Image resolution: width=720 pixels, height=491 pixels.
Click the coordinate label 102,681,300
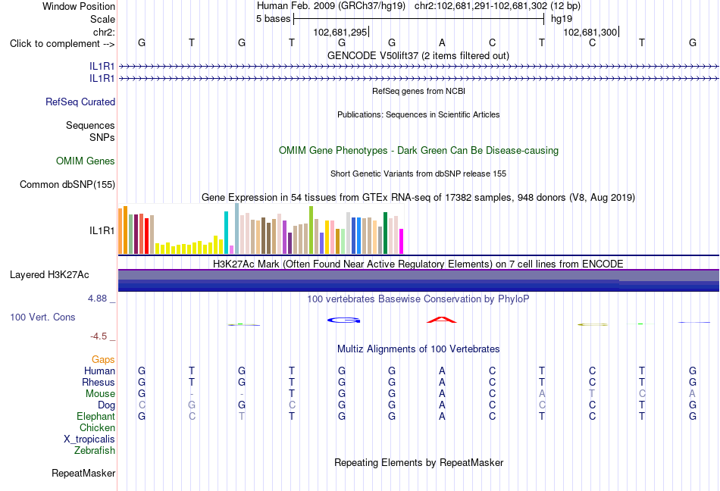click(x=590, y=32)
